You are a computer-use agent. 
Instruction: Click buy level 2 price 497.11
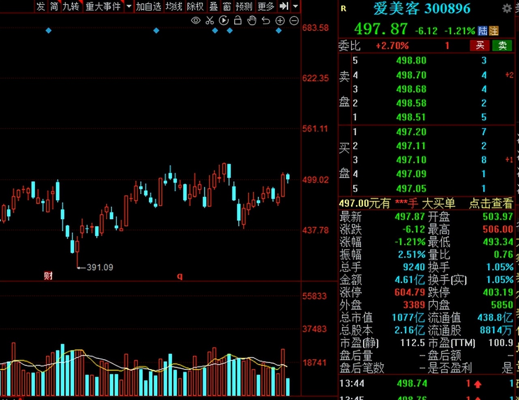pyautogui.click(x=411, y=146)
